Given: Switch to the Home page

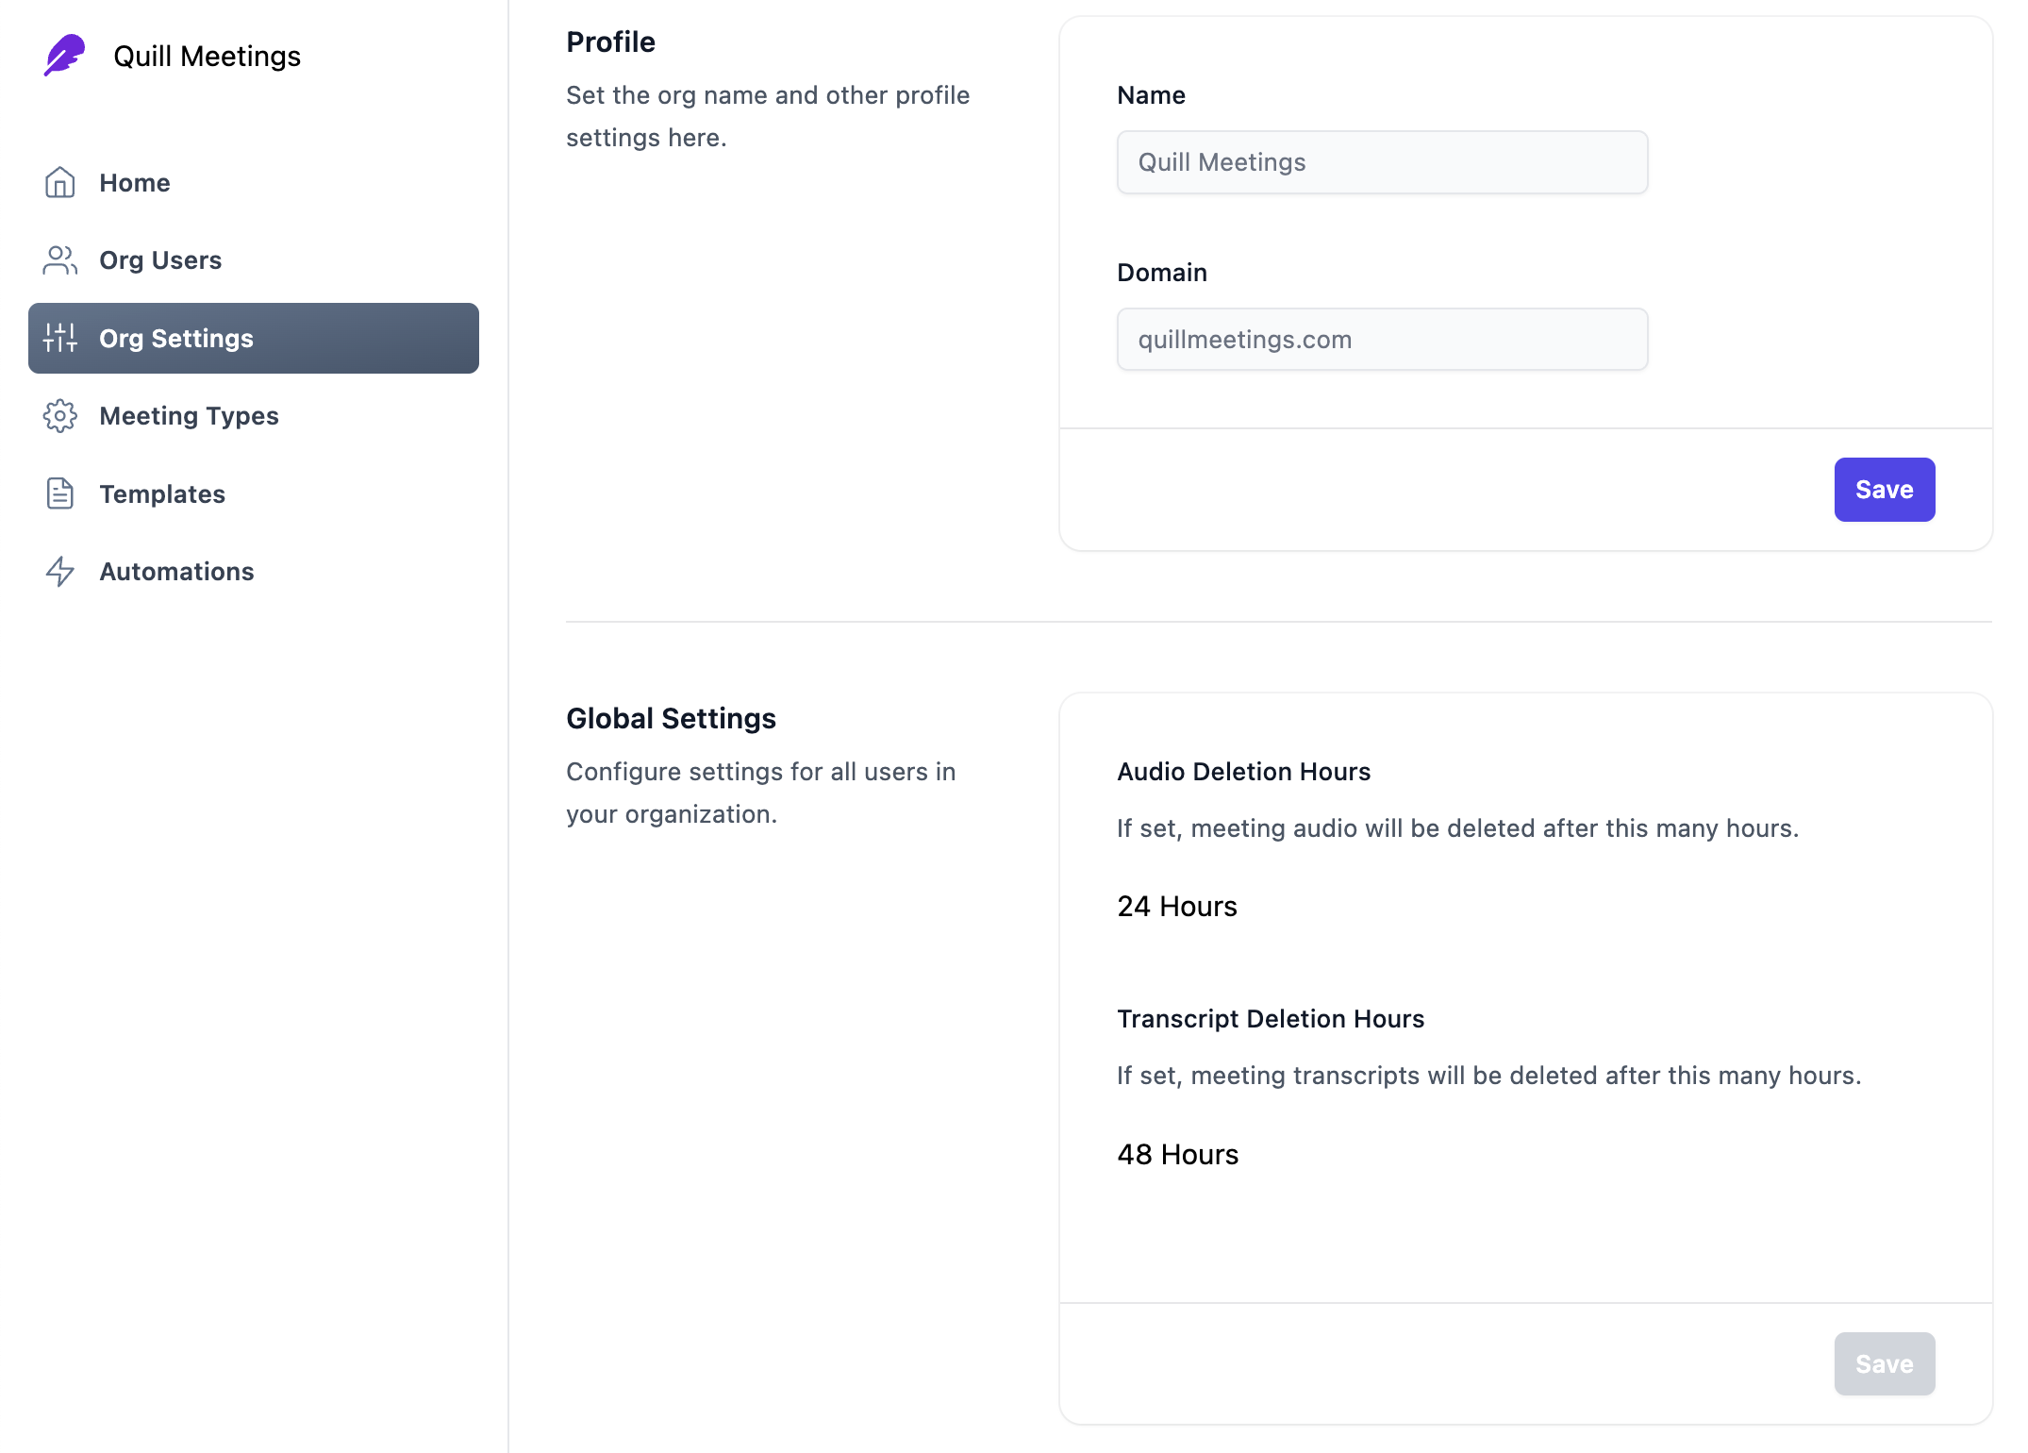Looking at the screenshot, I should click(x=134, y=182).
